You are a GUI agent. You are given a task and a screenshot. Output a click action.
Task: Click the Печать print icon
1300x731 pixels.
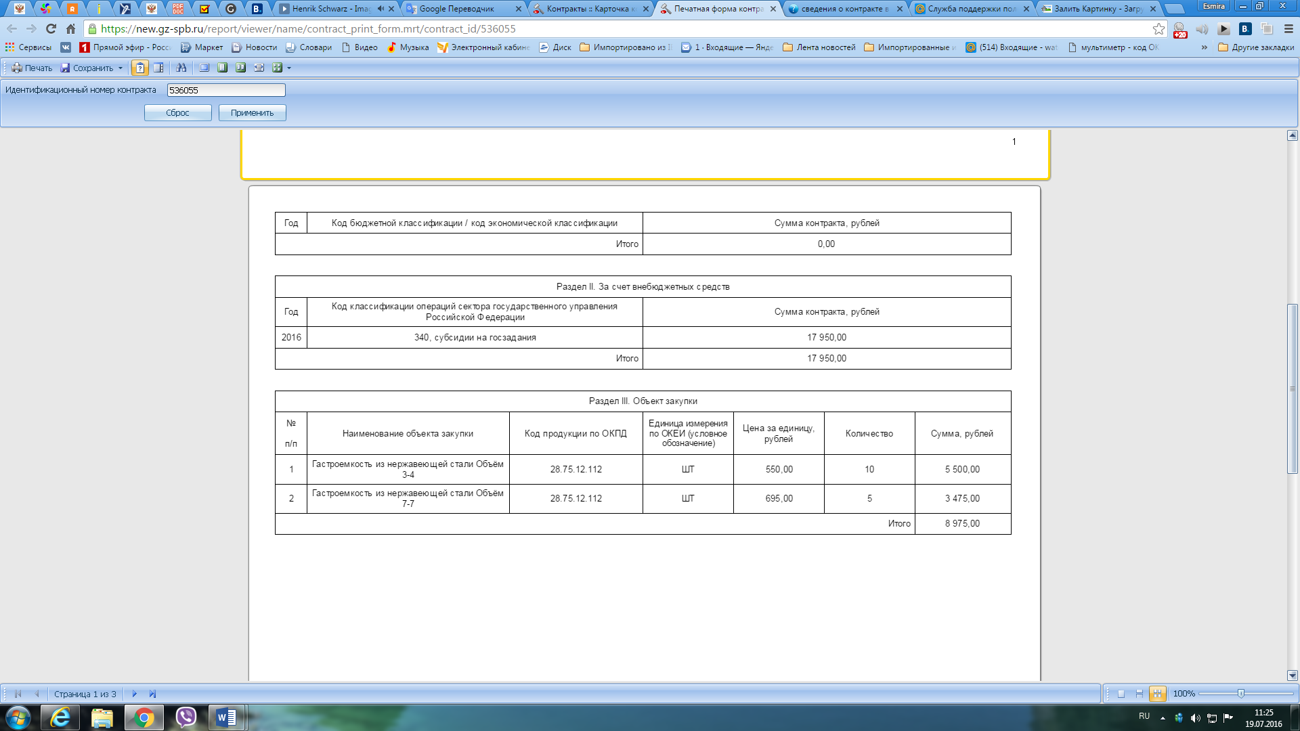(x=17, y=68)
